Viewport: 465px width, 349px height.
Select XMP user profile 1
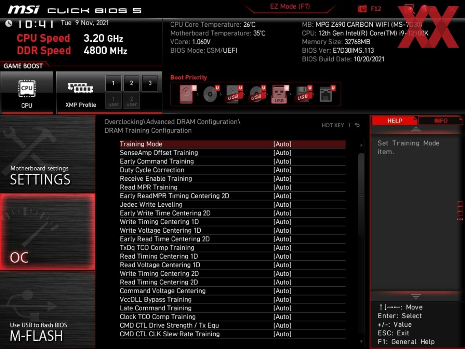[x=113, y=101]
